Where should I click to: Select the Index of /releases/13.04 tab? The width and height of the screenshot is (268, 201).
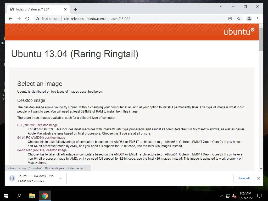pyautogui.click(x=38, y=9)
